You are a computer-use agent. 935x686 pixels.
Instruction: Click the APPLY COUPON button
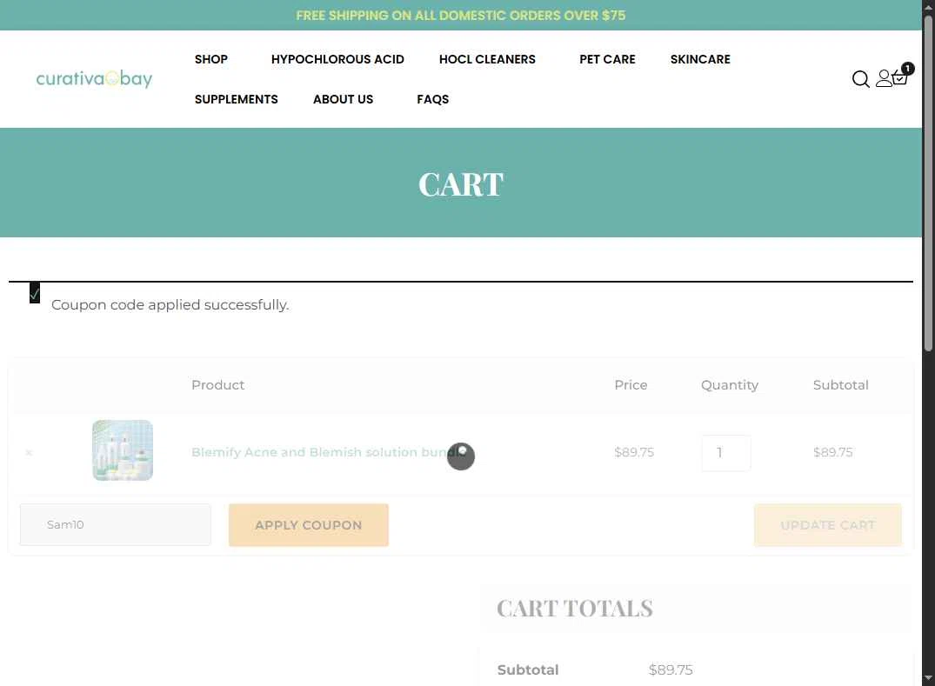pos(308,525)
